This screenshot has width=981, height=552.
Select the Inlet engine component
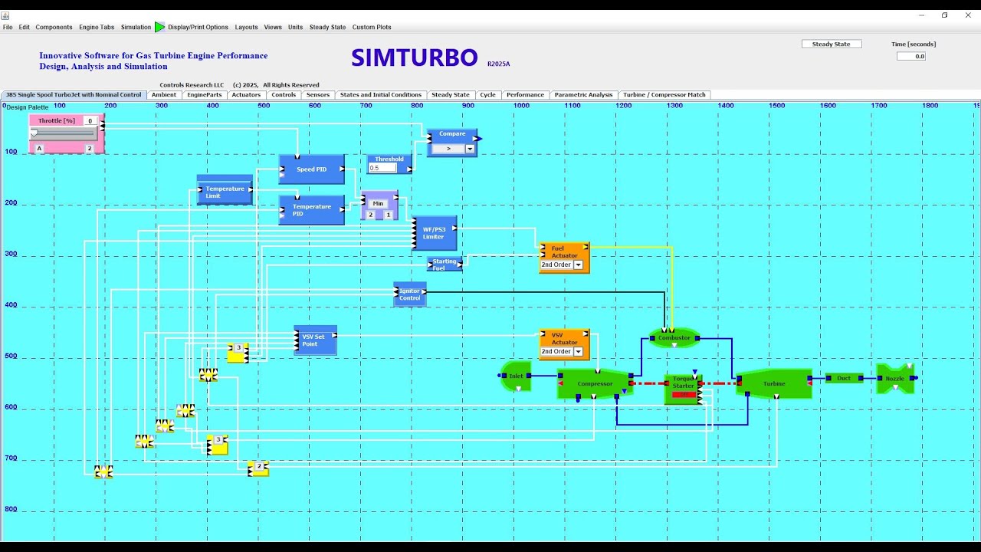(x=517, y=376)
